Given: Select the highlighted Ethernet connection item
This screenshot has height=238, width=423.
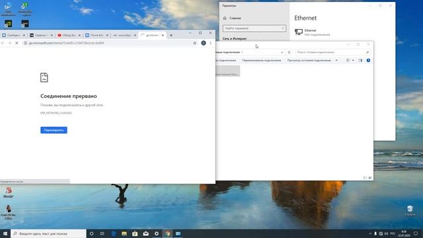Looking at the screenshot, I should pos(227,71).
